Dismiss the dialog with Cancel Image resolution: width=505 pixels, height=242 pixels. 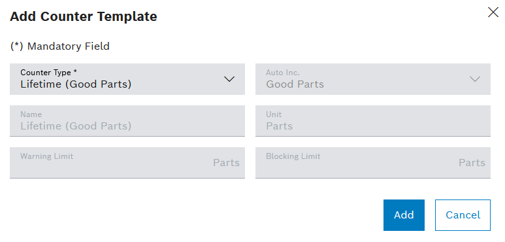(463, 215)
